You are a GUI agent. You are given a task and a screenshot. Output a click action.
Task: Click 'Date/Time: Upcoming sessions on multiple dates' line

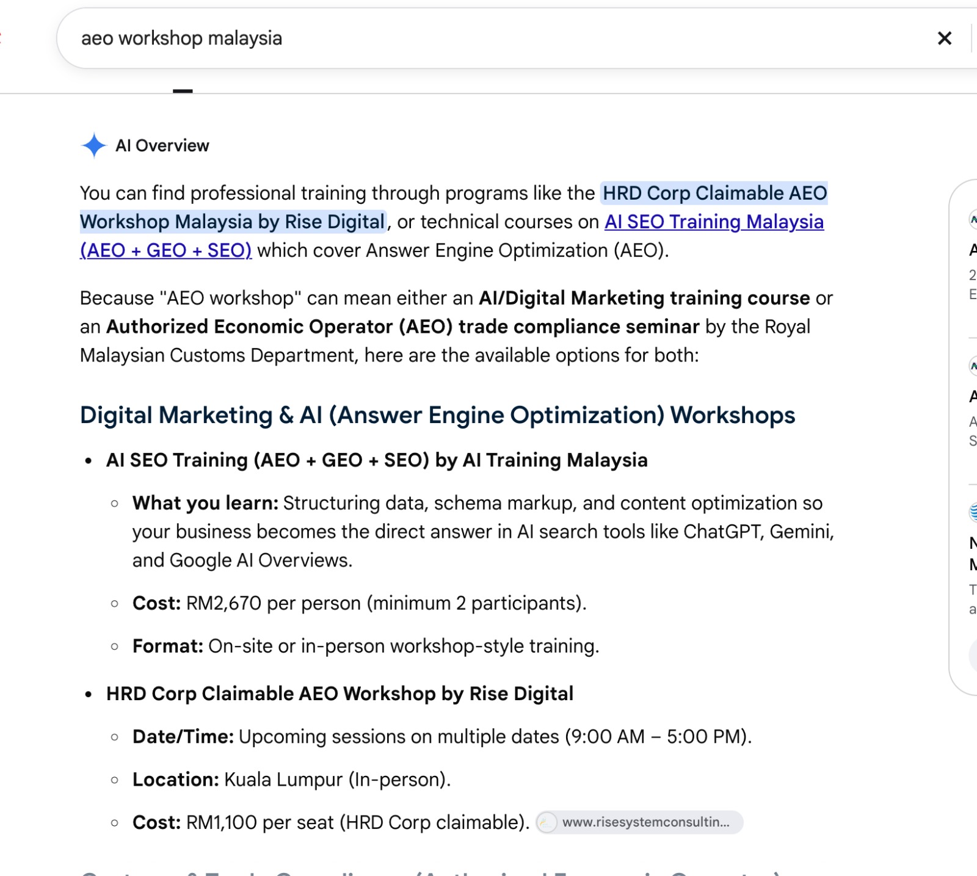[442, 737]
